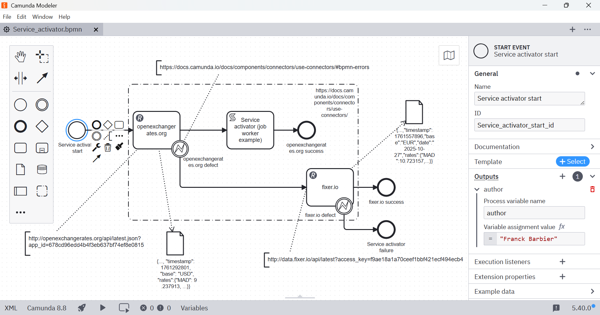
Task: Select the lasso tool
Action: tap(42, 57)
